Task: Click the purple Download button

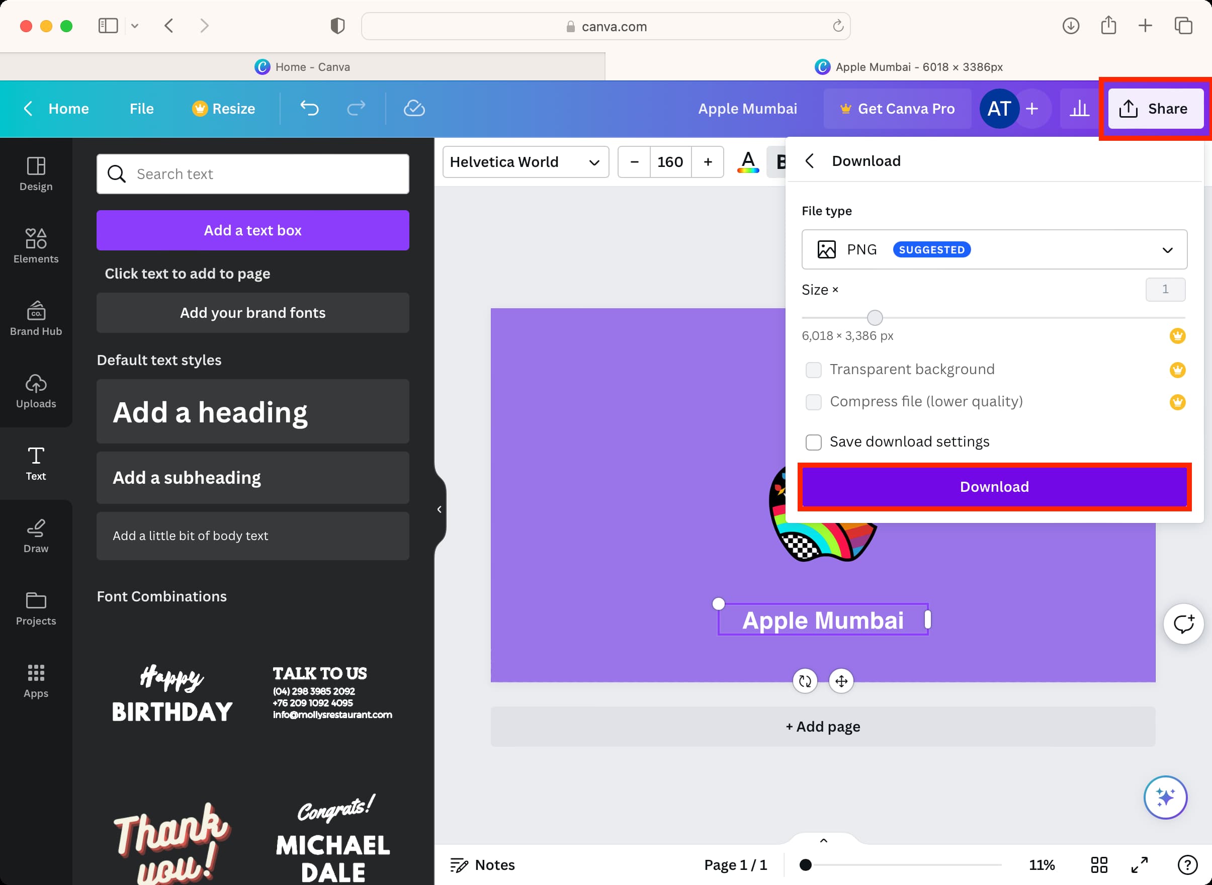Action: (x=994, y=486)
